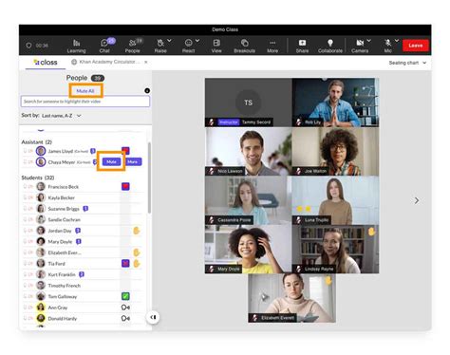The height and width of the screenshot is (355, 450).
Task: Switch to the Class tab
Action: point(46,63)
